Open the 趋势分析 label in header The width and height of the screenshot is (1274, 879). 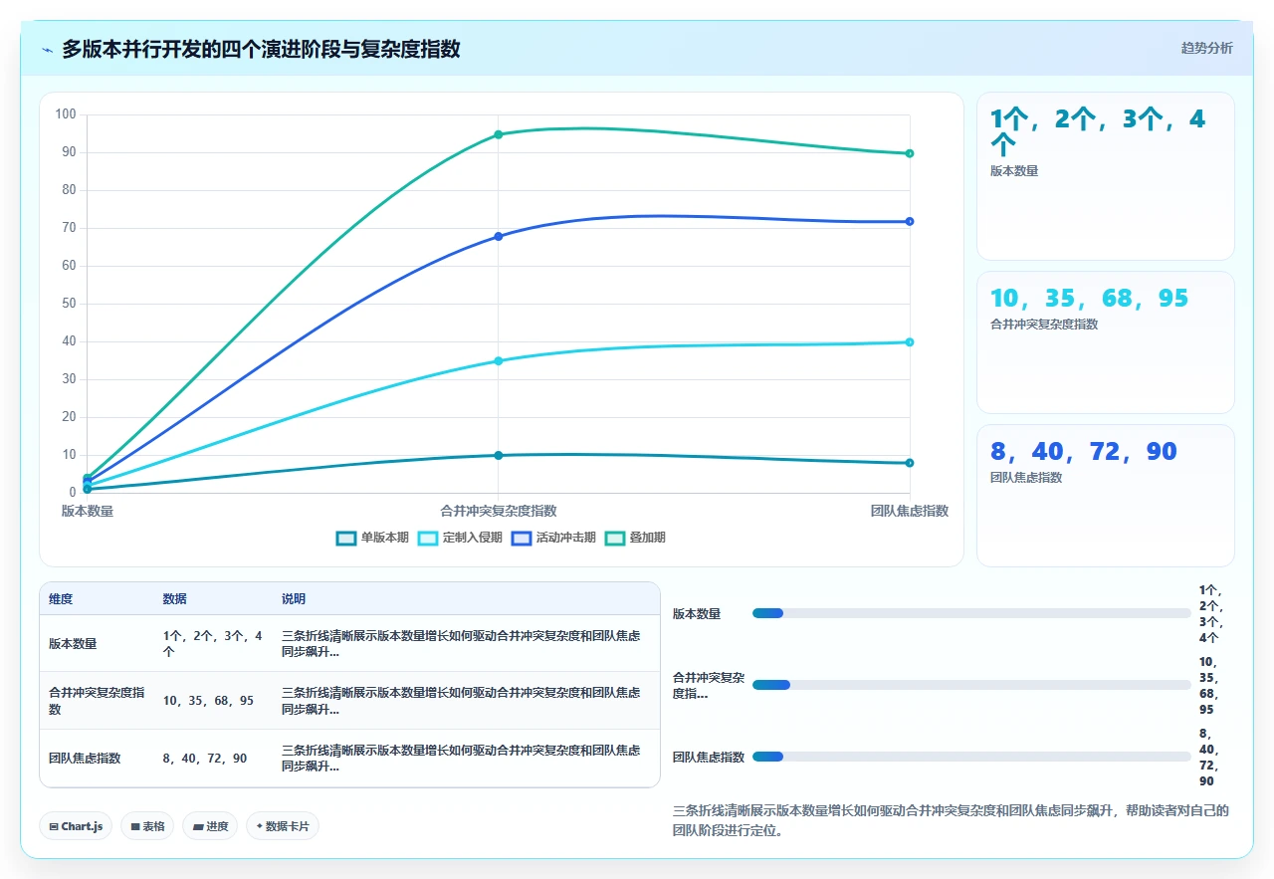tap(1206, 48)
